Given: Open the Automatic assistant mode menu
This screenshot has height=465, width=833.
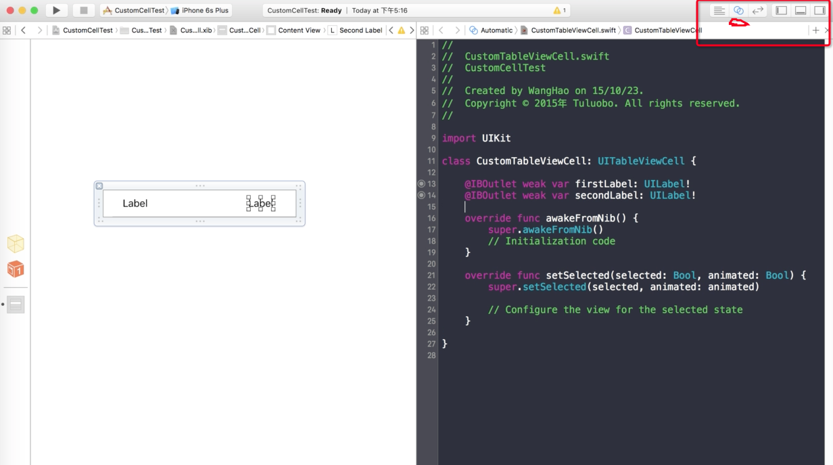Looking at the screenshot, I should 492,30.
